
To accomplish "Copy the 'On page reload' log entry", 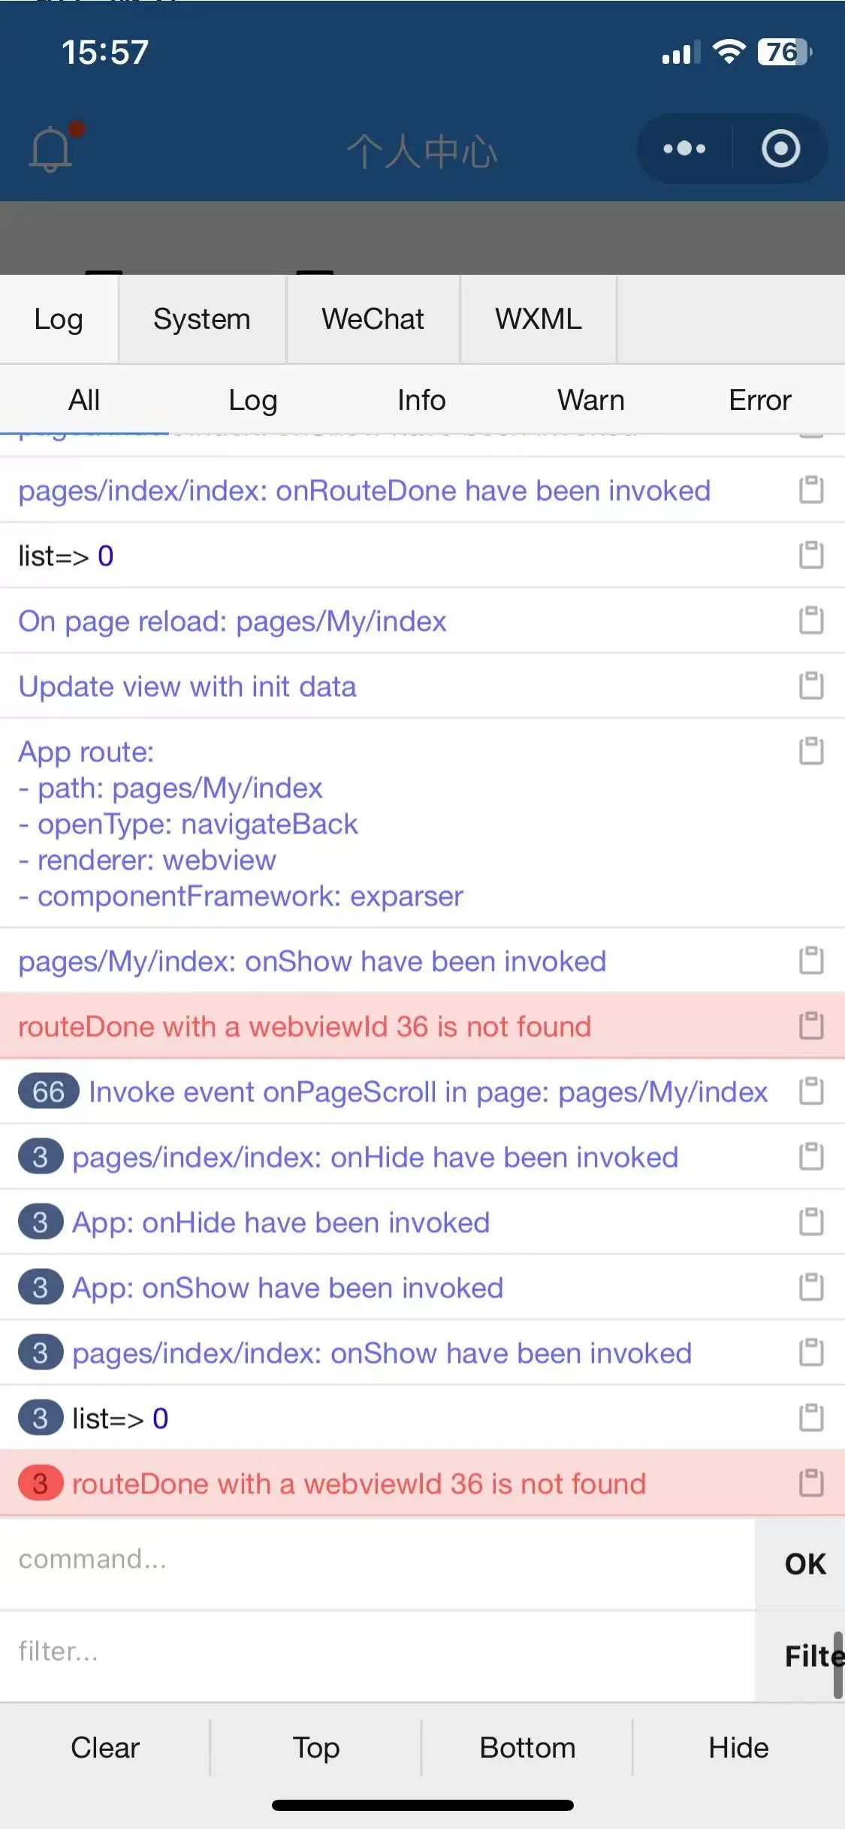I will [x=811, y=621].
